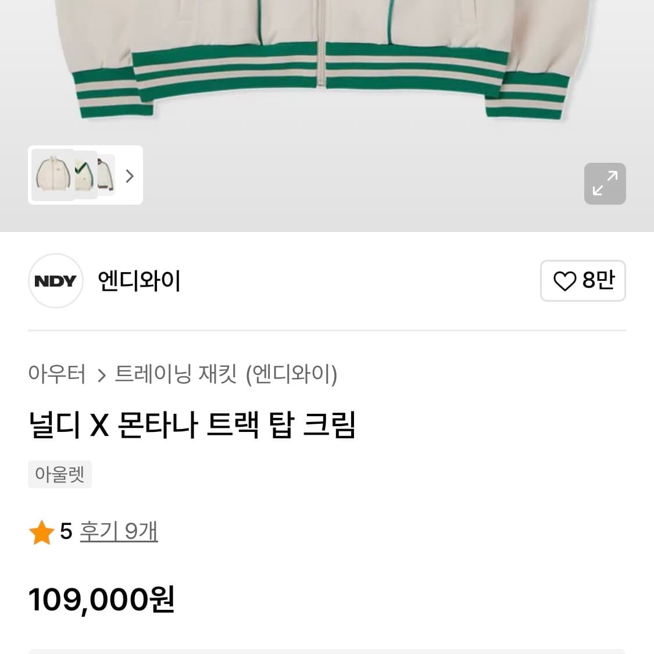Expand the product image to fullscreen
654x654 pixels.
pos(605,184)
